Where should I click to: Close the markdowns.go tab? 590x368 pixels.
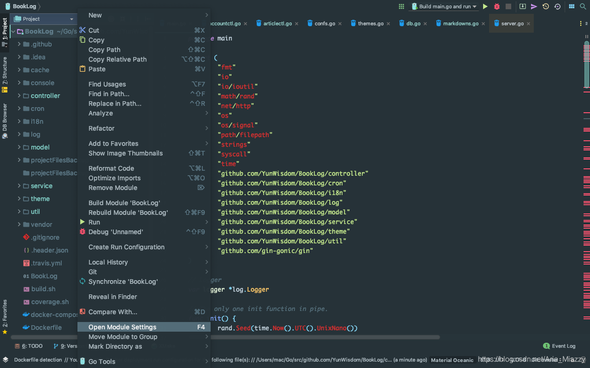click(483, 24)
